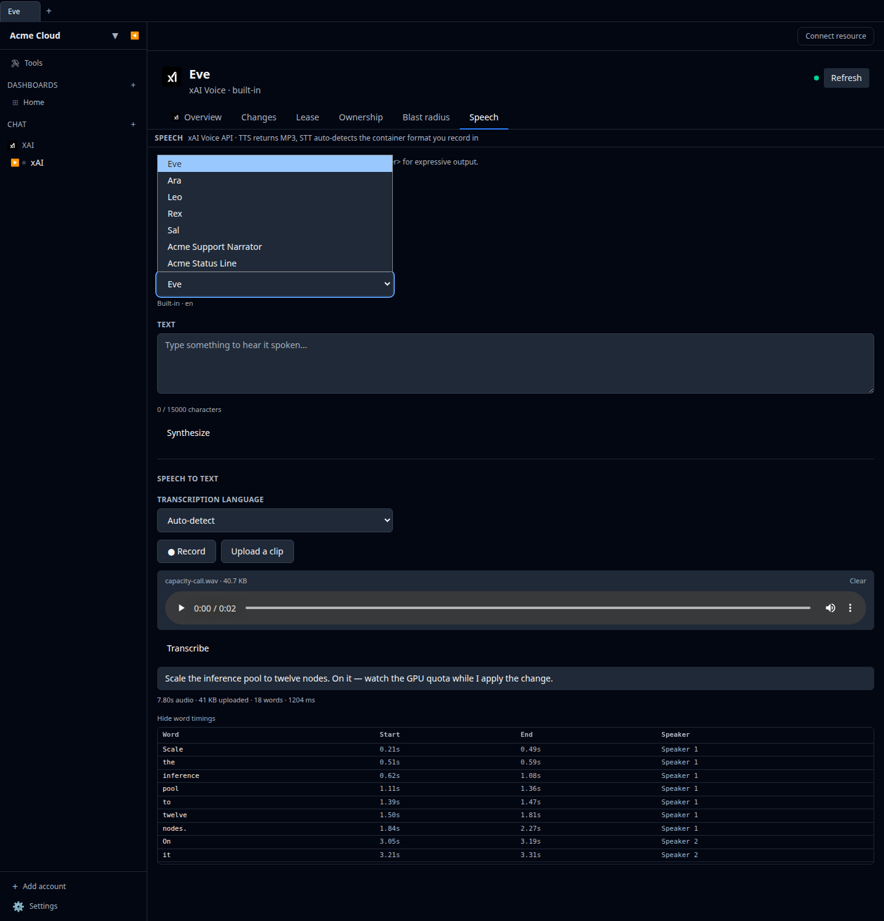Image resolution: width=884 pixels, height=921 pixels.
Task: Select the xAI item with orange play icon
Action: click(37, 163)
